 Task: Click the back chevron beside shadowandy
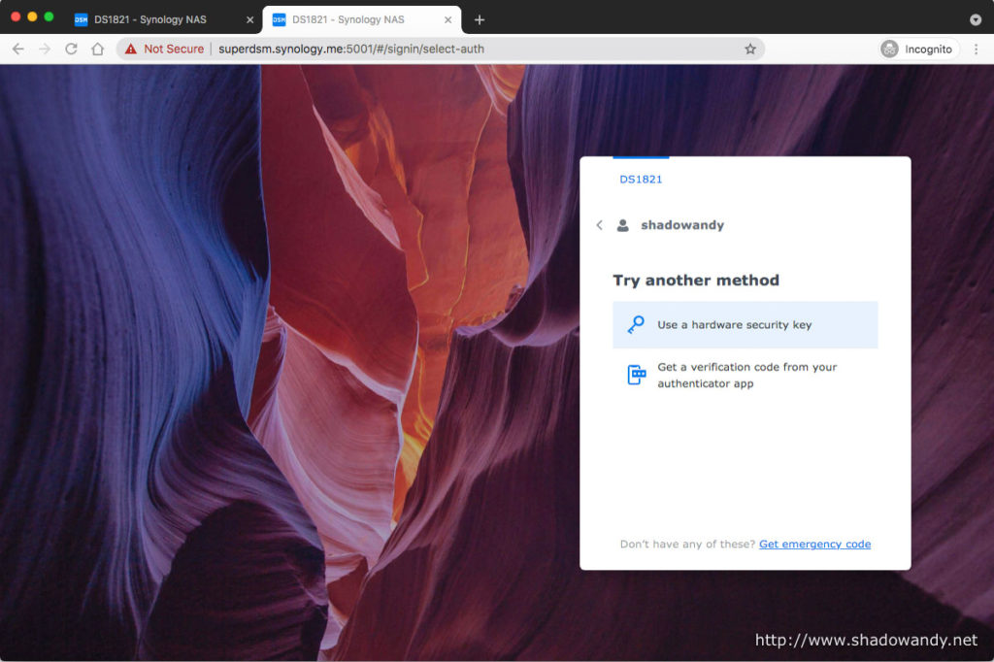point(599,225)
